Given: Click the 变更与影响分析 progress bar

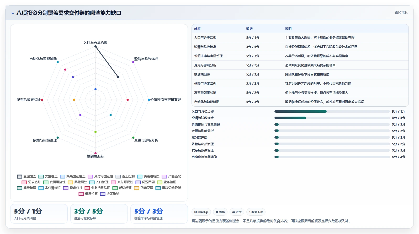Looking at the screenshot, I should pyautogui.click(x=332, y=131).
